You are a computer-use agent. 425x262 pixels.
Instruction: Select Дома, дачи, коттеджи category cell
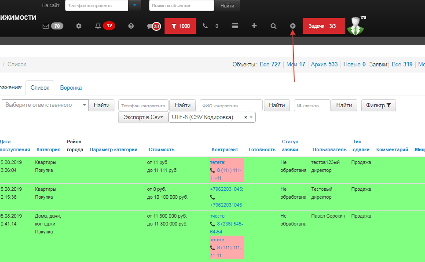[48, 224]
